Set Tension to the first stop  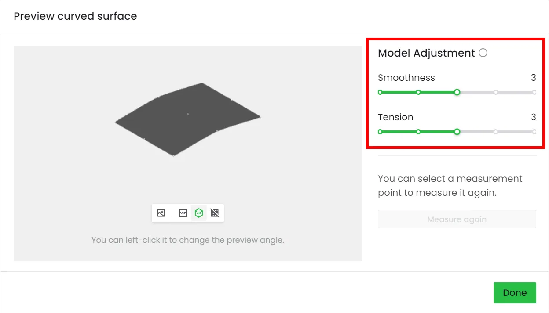tap(380, 132)
